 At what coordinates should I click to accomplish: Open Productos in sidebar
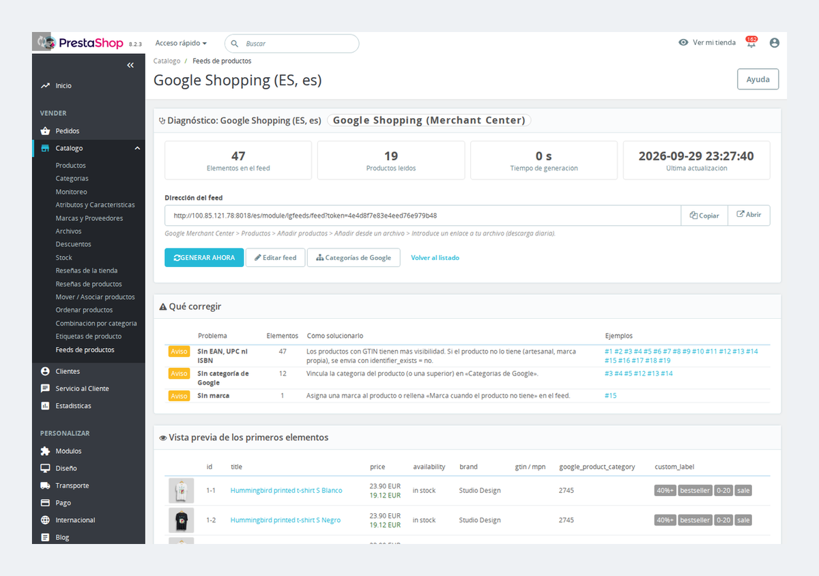(x=71, y=165)
